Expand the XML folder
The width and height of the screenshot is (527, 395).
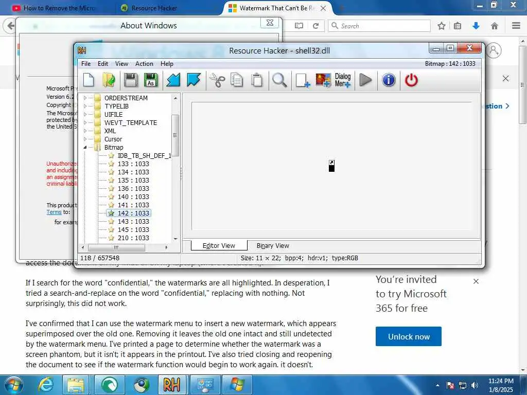point(85,131)
